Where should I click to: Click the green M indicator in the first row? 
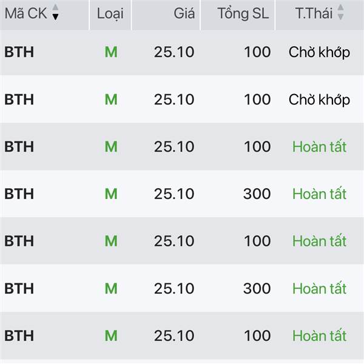point(110,52)
